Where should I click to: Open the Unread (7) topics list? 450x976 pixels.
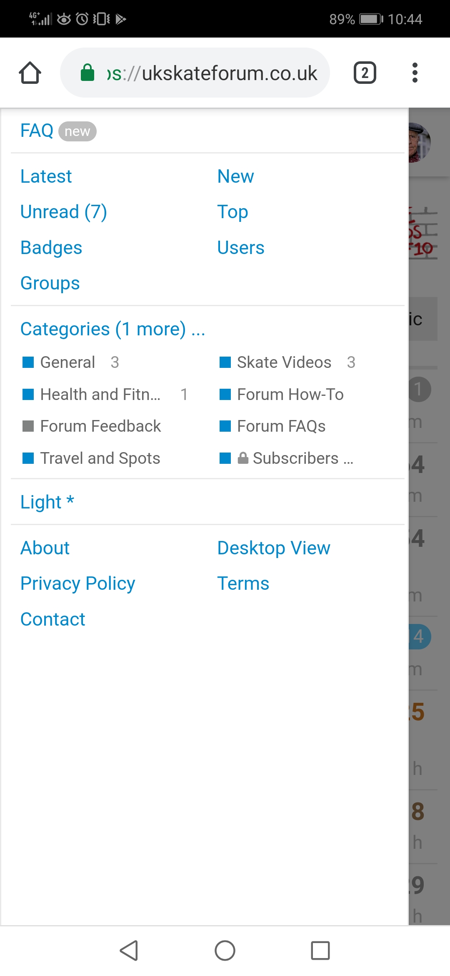[63, 212]
